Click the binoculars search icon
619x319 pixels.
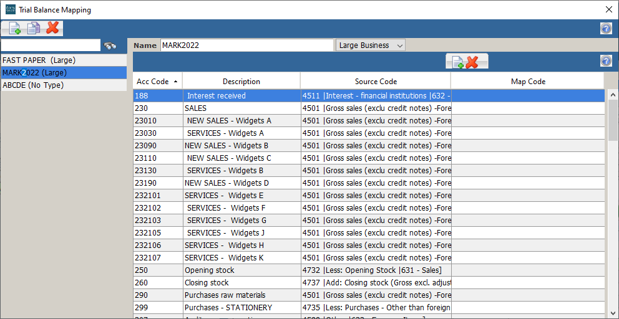click(x=110, y=45)
